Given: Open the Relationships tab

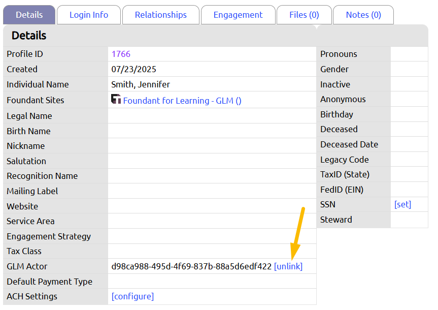Looking at the screenshot, I should (x=160, y=15).
